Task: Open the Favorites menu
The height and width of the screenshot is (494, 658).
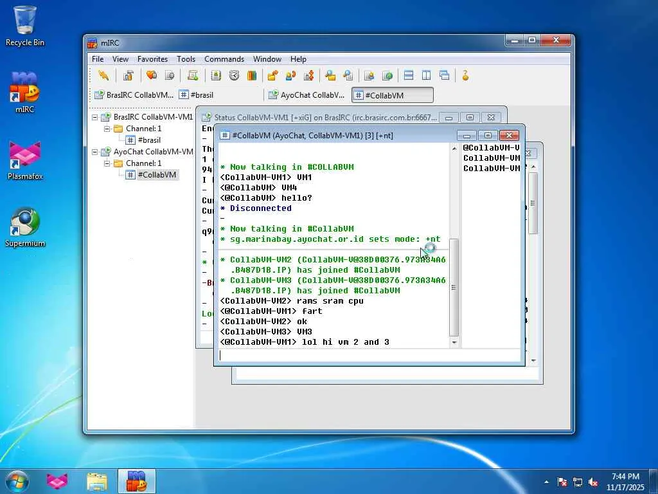Action: pos(152,59)
